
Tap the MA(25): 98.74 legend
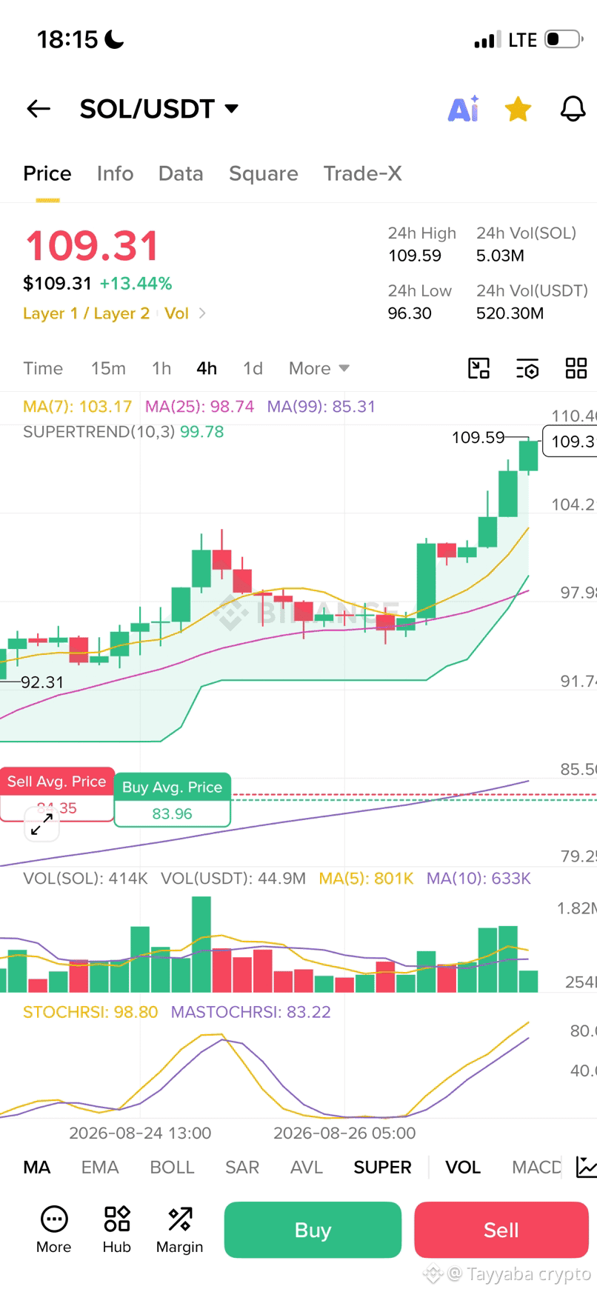[199, 407]
